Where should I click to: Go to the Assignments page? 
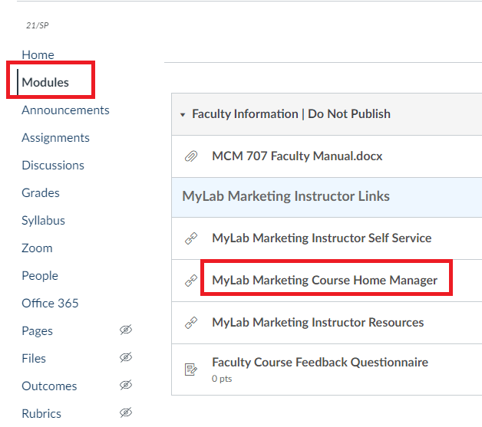click(55, 137)
